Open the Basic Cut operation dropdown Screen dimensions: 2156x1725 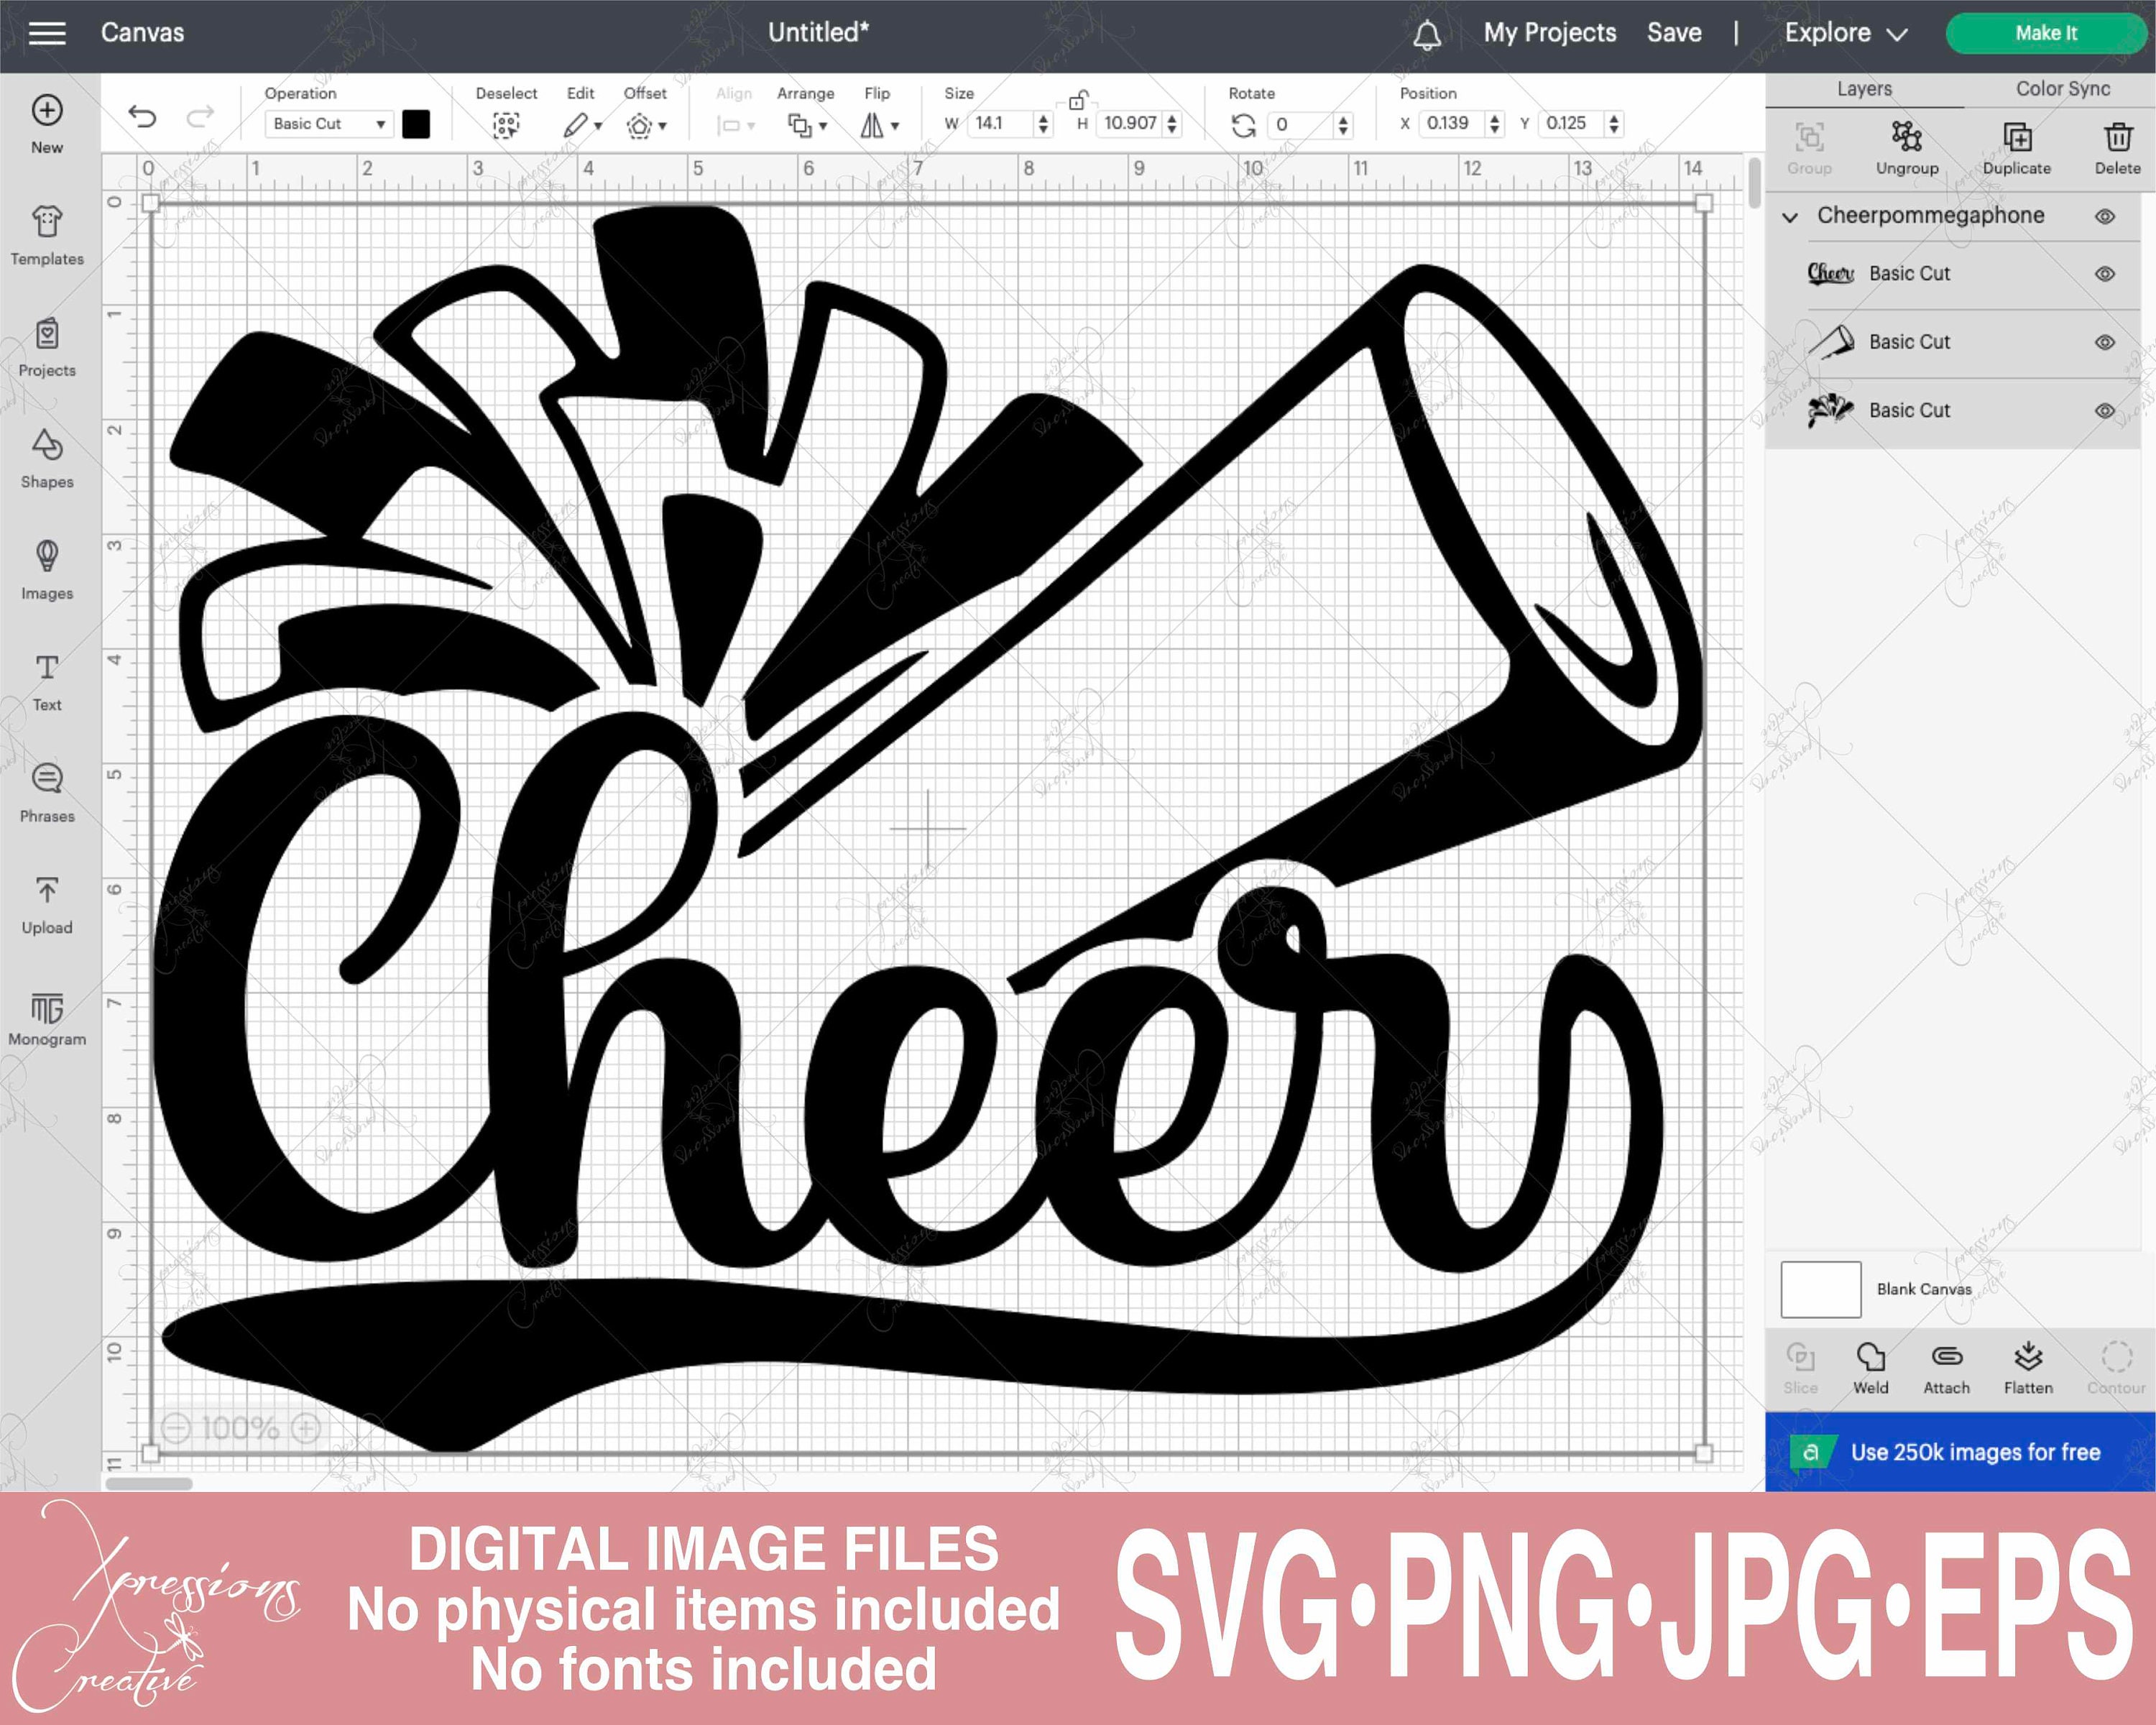point(327,124)
